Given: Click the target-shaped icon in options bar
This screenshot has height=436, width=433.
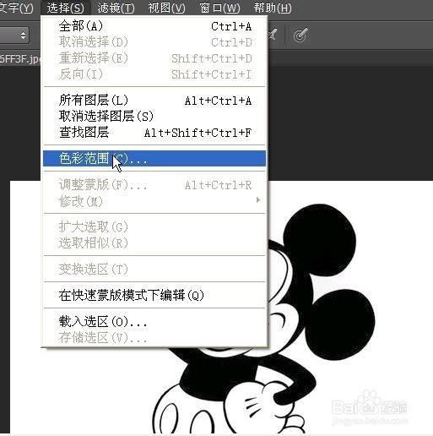Looking at the screenshot, I should (x=300, y=35).
